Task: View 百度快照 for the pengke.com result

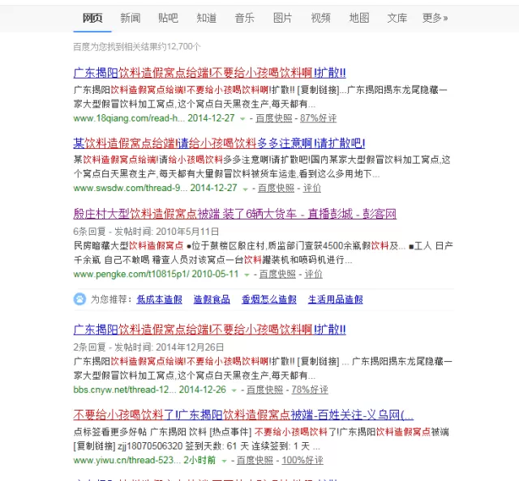Action: (277, 274)
